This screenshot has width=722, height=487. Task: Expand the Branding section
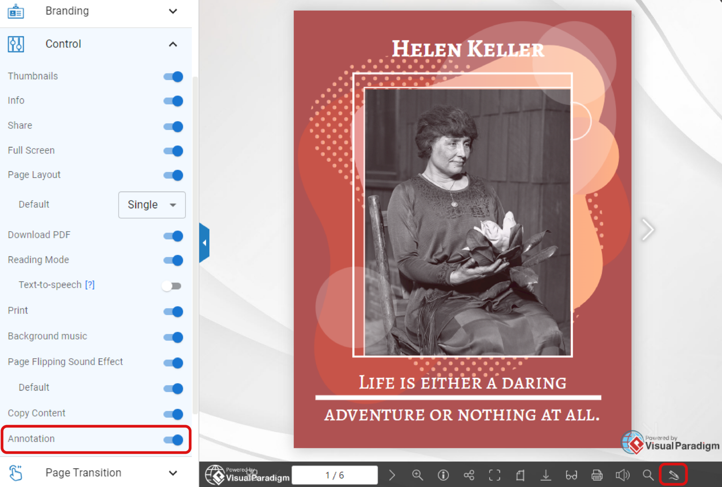[172, 11]
